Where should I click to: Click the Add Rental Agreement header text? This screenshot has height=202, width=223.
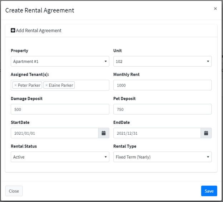[x=39, y=30]
